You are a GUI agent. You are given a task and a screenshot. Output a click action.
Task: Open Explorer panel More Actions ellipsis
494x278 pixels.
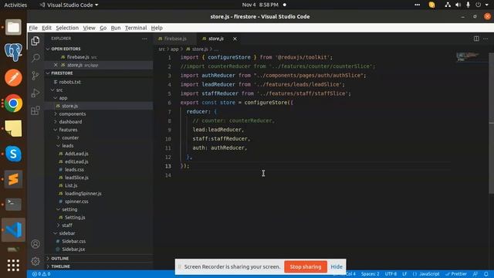click(144, 39)
